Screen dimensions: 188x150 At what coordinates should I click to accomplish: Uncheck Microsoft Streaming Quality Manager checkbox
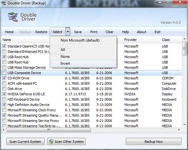click(4, 115)
